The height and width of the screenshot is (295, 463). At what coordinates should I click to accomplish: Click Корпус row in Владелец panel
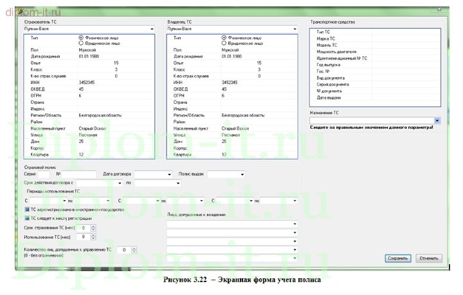pos(232,148)
